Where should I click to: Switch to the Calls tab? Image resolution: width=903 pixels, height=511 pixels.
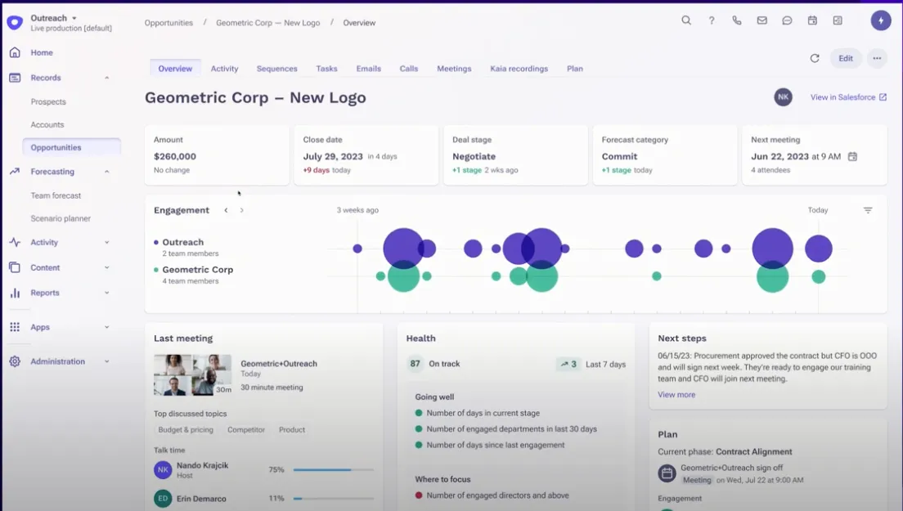tap(409, 69)
